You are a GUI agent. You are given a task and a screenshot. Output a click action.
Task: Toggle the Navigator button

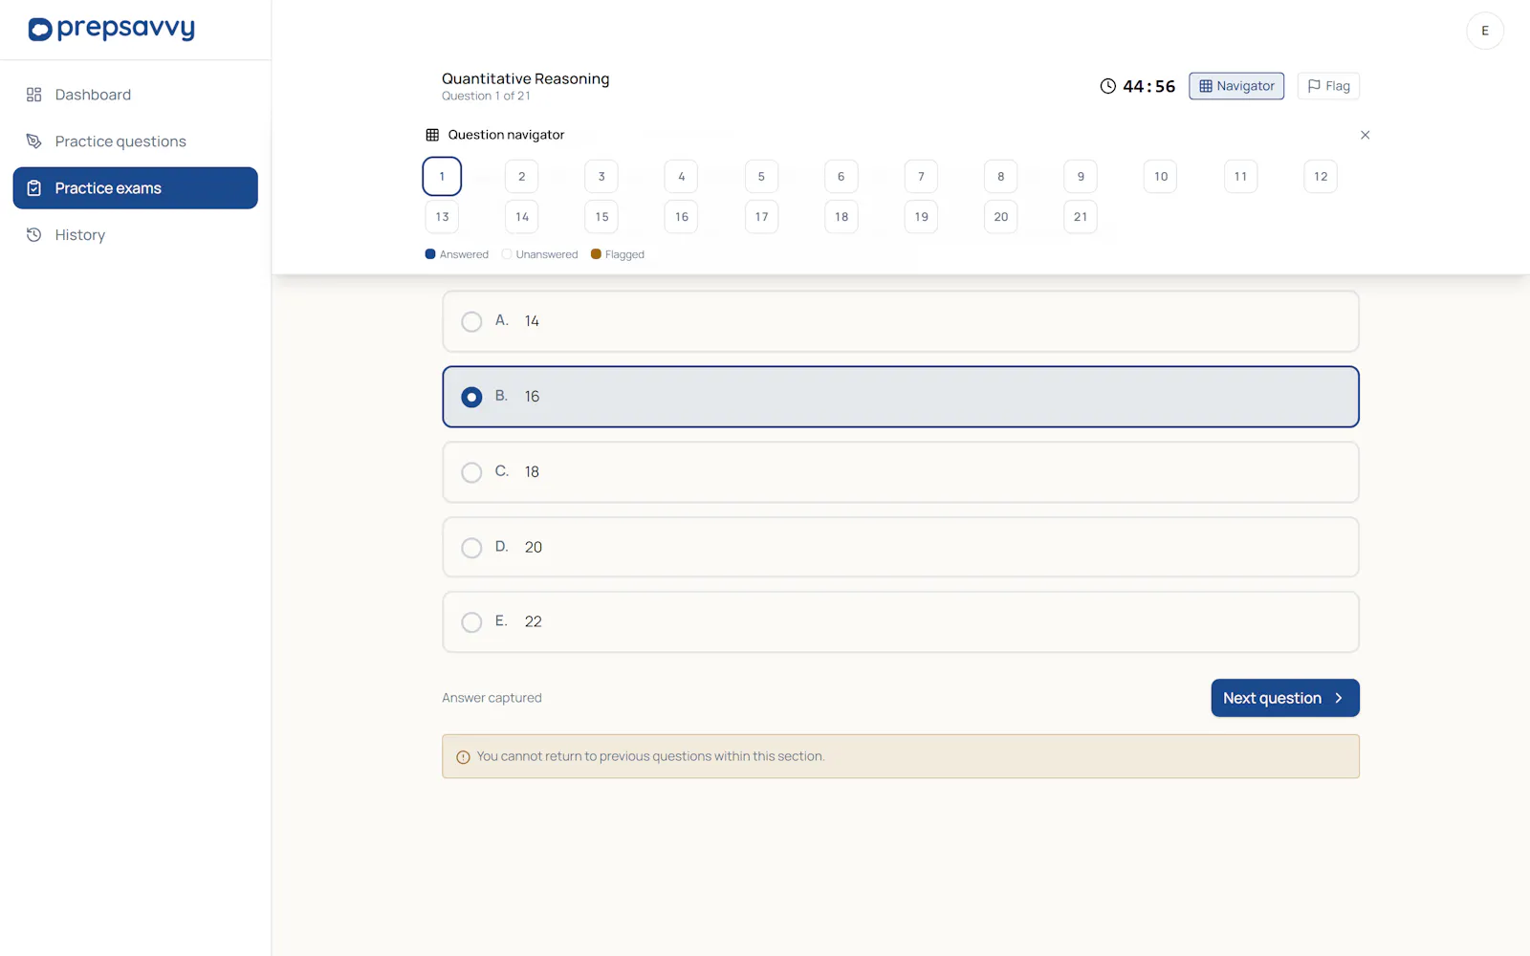[1236, 86]
